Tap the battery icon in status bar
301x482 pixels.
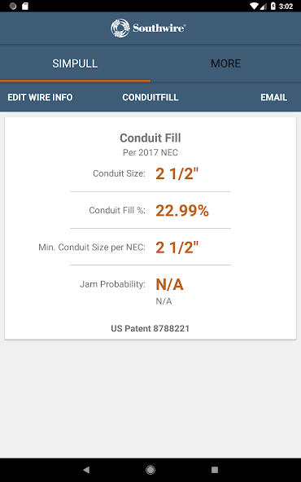273,6
